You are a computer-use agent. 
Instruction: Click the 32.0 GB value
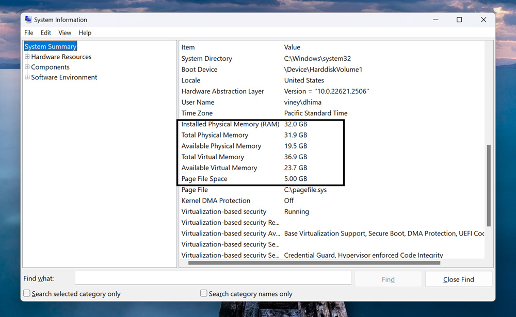pos(295,124)
